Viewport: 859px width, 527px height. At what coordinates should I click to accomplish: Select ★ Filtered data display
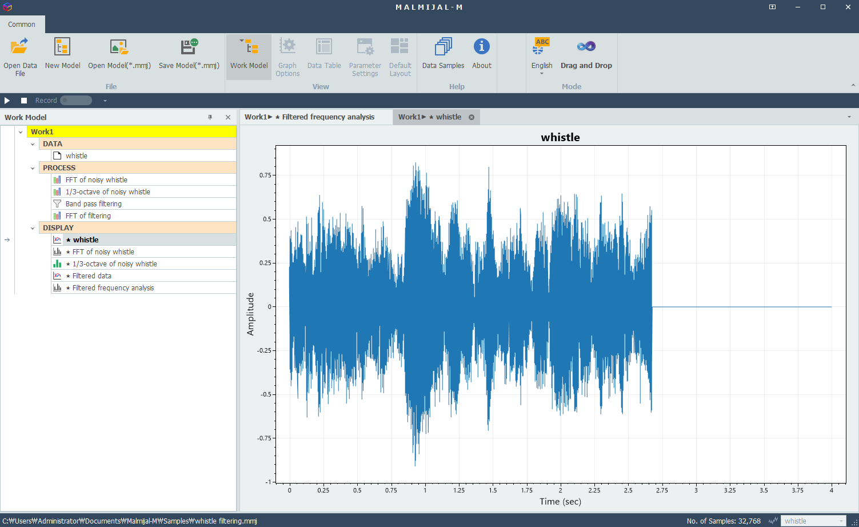[x=143, y=276]
